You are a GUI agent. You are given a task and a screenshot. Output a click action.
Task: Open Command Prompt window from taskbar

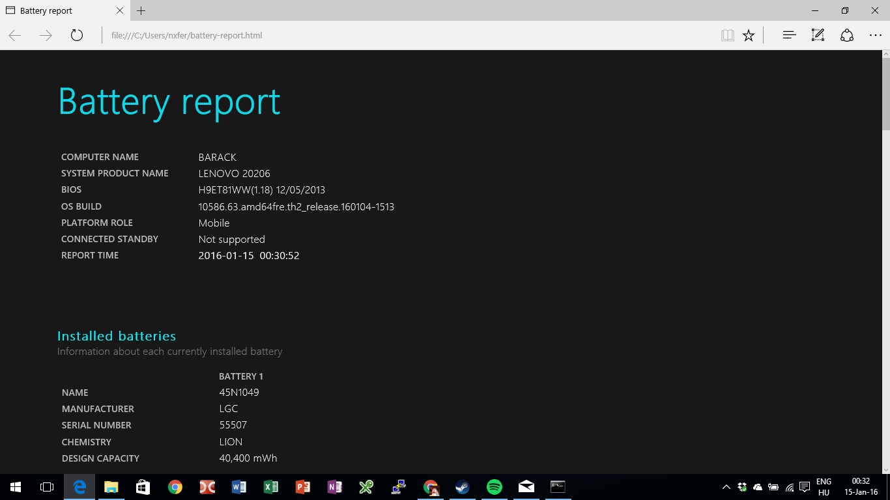coord(558,487)
